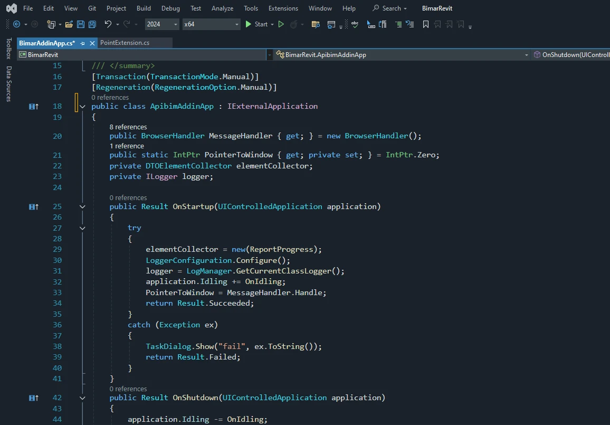Click the 8 references CodeLens link
The width and height of the screenshot is (610, 425).
[x=128, y=127]
